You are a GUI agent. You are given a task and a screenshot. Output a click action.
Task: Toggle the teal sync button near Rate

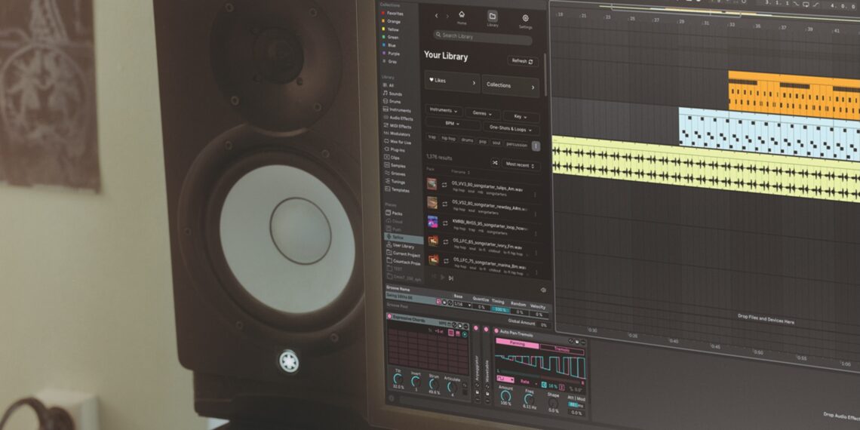pos(543,385)
